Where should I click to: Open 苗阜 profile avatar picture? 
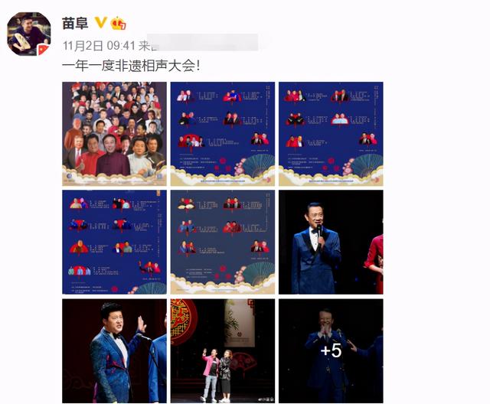tap(29, 34)
